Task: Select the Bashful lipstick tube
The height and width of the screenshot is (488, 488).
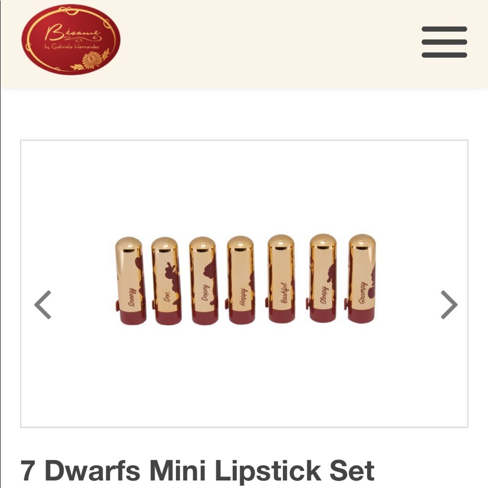Action: (x=281, y=279)
